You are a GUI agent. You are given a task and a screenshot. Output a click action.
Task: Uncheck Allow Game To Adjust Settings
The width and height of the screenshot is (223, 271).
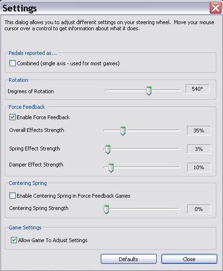click(14, 240)
